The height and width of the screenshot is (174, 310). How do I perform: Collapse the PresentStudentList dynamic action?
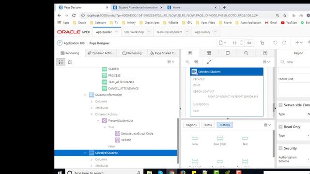pyautogui.click(x=98, y=120)
